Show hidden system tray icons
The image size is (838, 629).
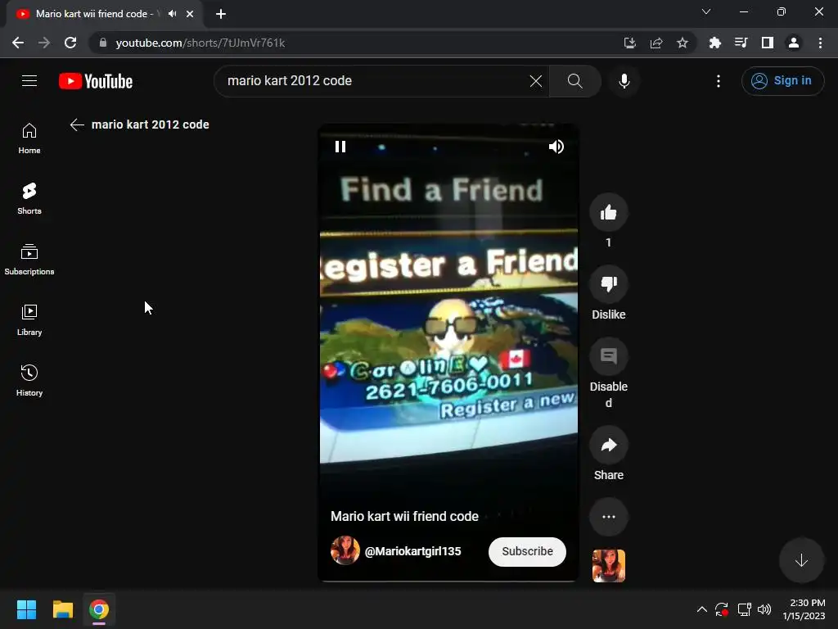[x=701, y=609]
